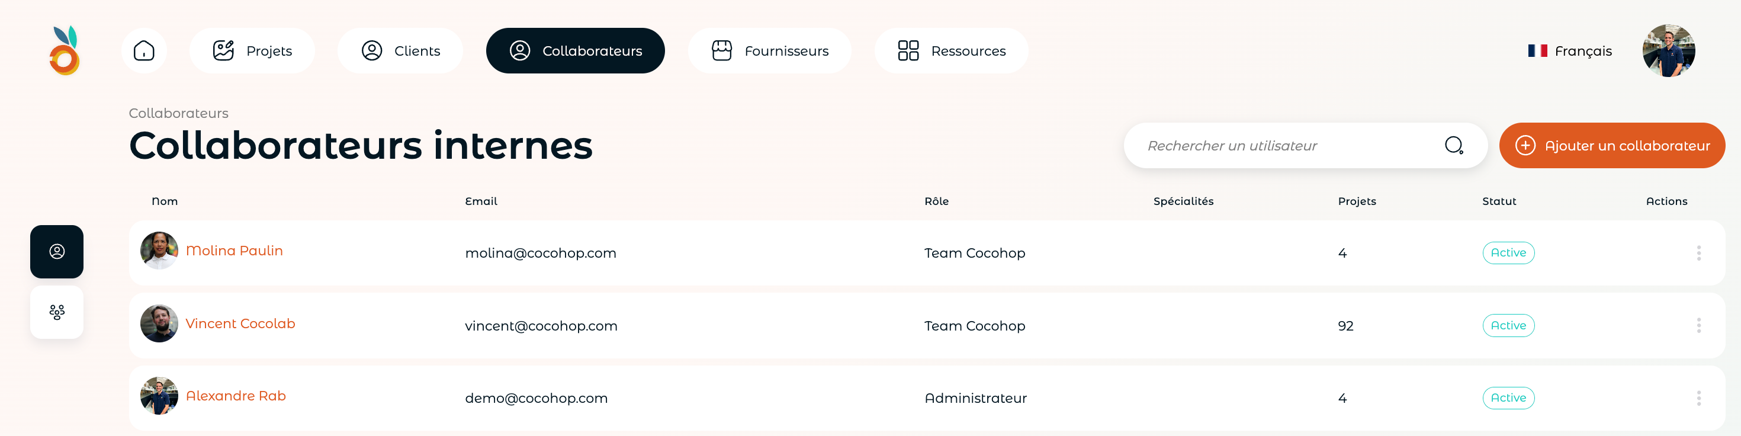Click Vincent Cocolab's avatar picture
This screenshot has width=1741, height=436.
pyautogui.click(x=159, y=324)
